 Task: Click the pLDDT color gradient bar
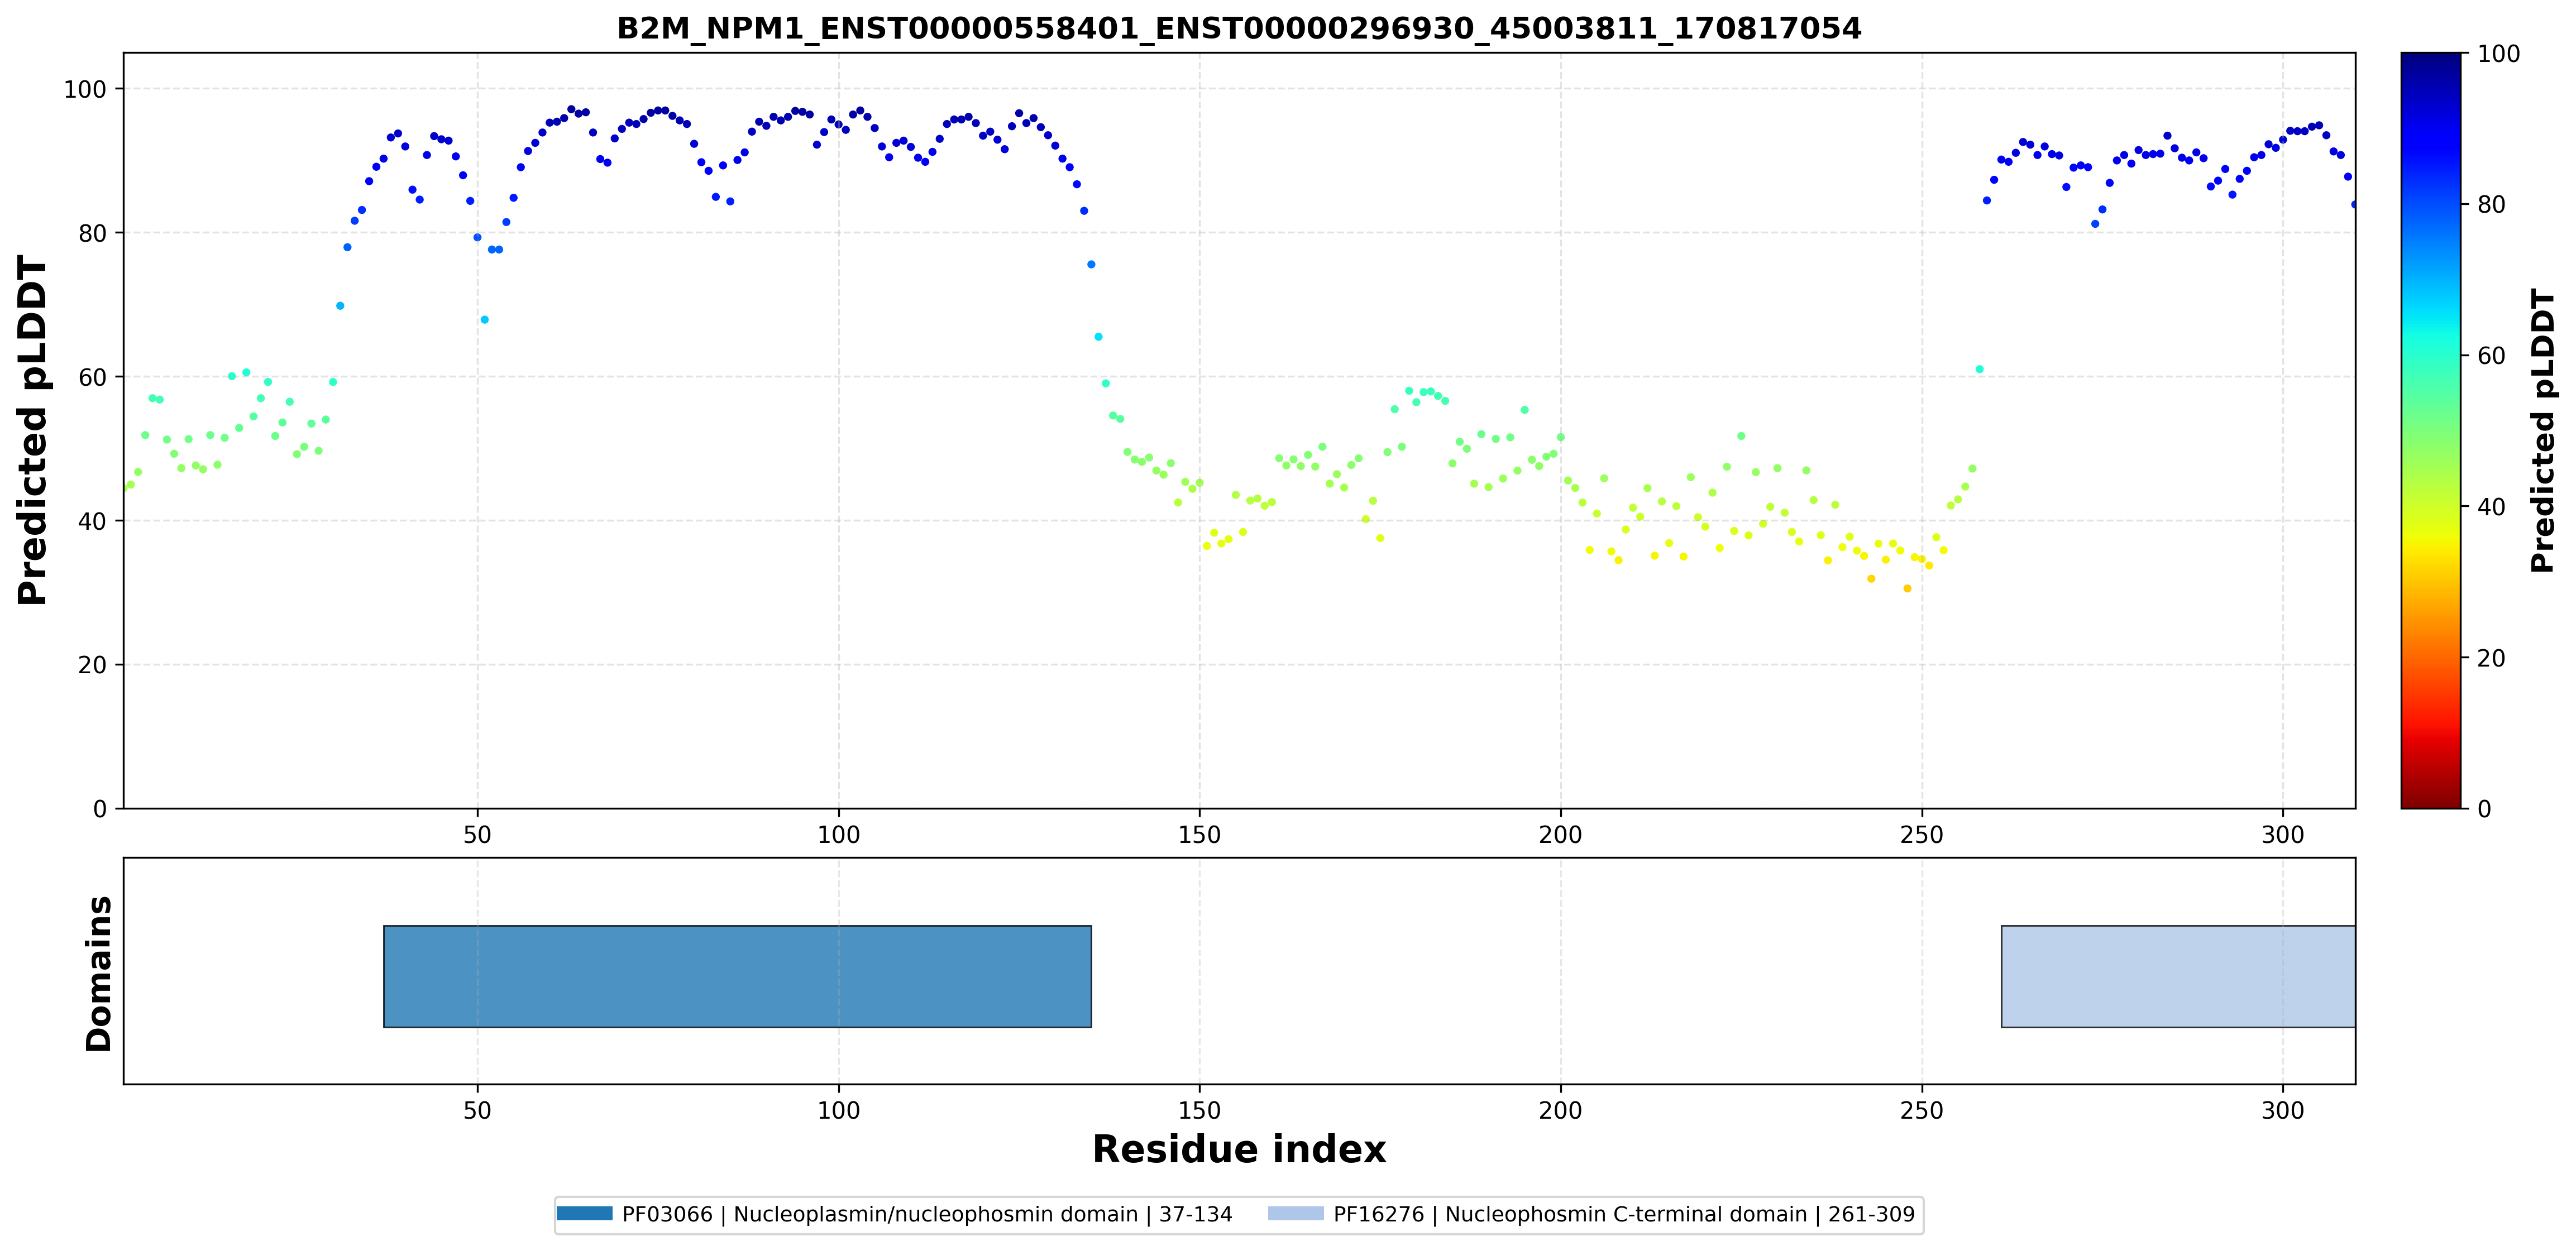(2430, 430)
